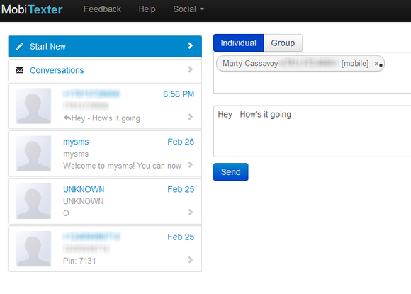The width and height of the screenshot is (411, 294).
Task: Click the envelope icon beside Conversations
Action: tap(20, 70)
